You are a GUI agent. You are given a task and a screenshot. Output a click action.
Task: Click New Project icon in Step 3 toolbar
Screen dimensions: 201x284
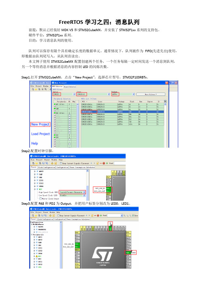pos(33,216)
